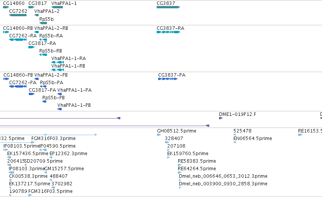Select the IP08103.3prime EST glyph
The width and height of the screenshot is (322, 197).
pos(11,172)
